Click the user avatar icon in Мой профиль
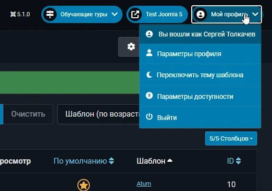The width and height of the screenshot is (272, 191). [x=200, y=14]
